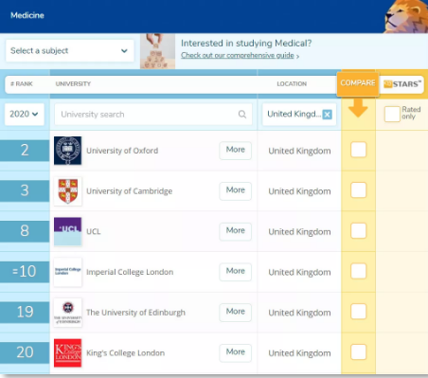Screen dimensions: 428x378
Task: Click the LOCATION column header
Action: pos(292,83)
